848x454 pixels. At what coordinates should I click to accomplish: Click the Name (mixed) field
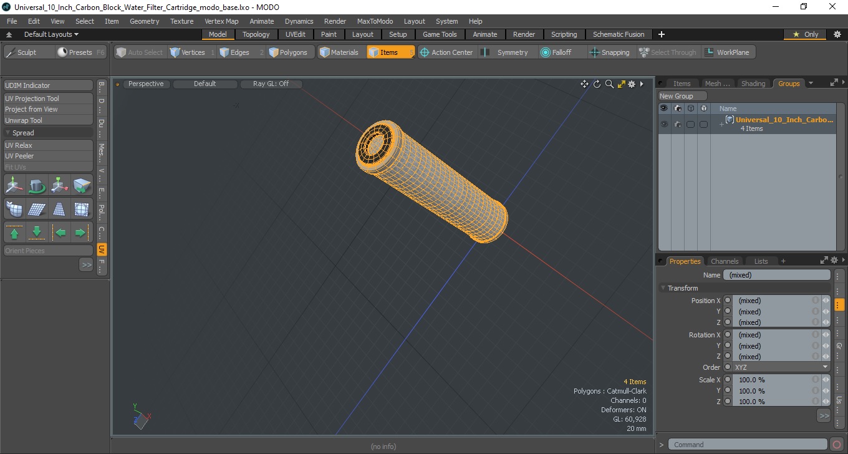tap(777, 275)
